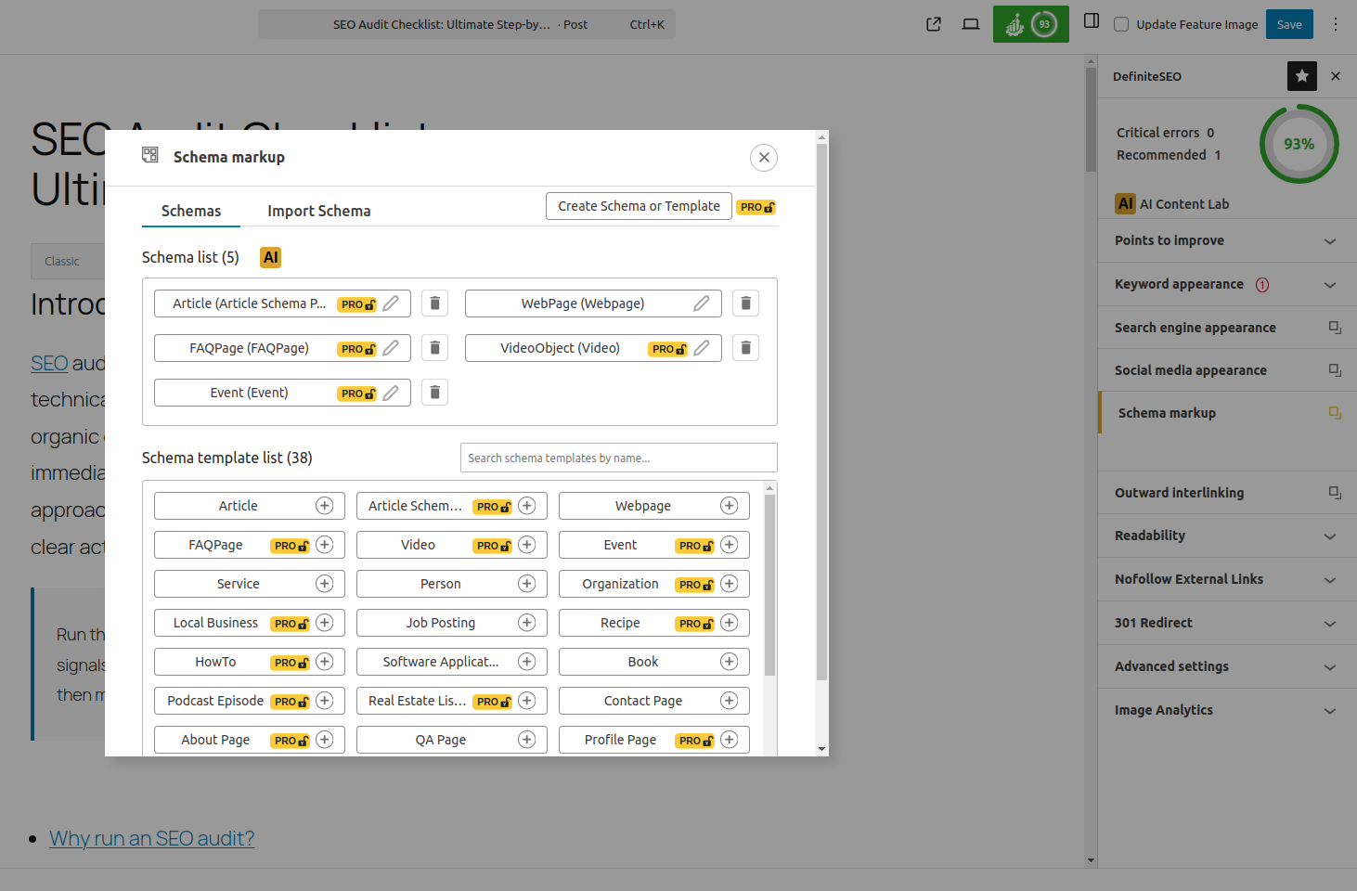The width and height of the screenshot is (1357, 891).
Task: Click the schema template list scrollbar
Action: (769, 585)
